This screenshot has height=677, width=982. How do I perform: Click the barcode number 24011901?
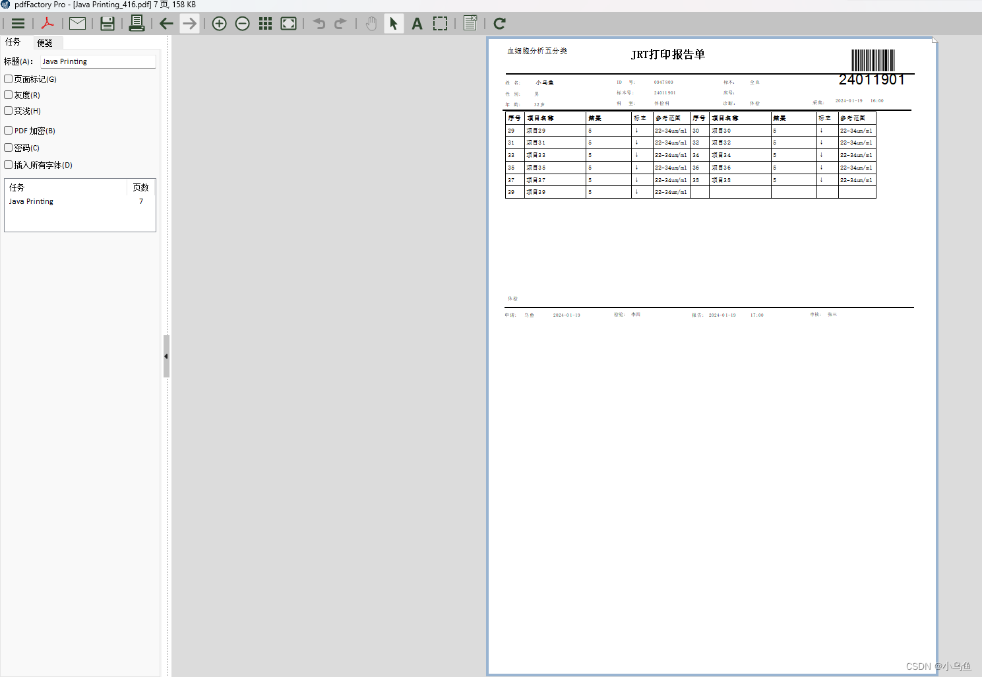[872, 80]
